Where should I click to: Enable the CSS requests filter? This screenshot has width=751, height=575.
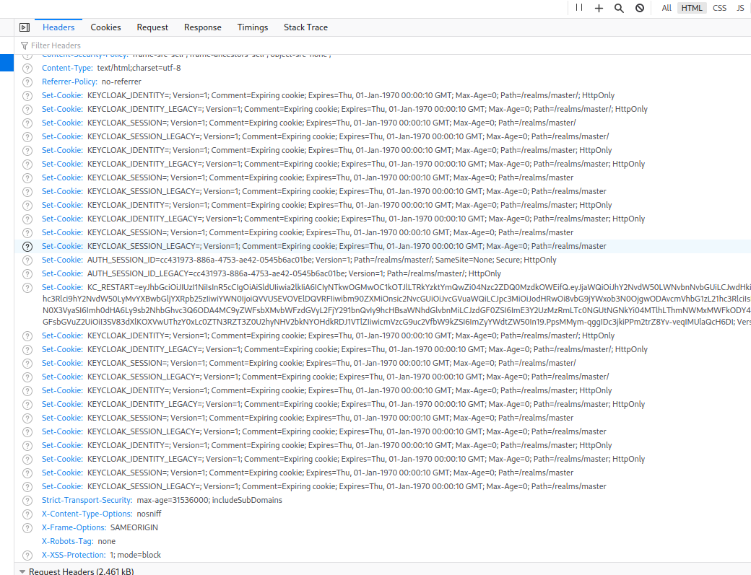pos(719,8)
